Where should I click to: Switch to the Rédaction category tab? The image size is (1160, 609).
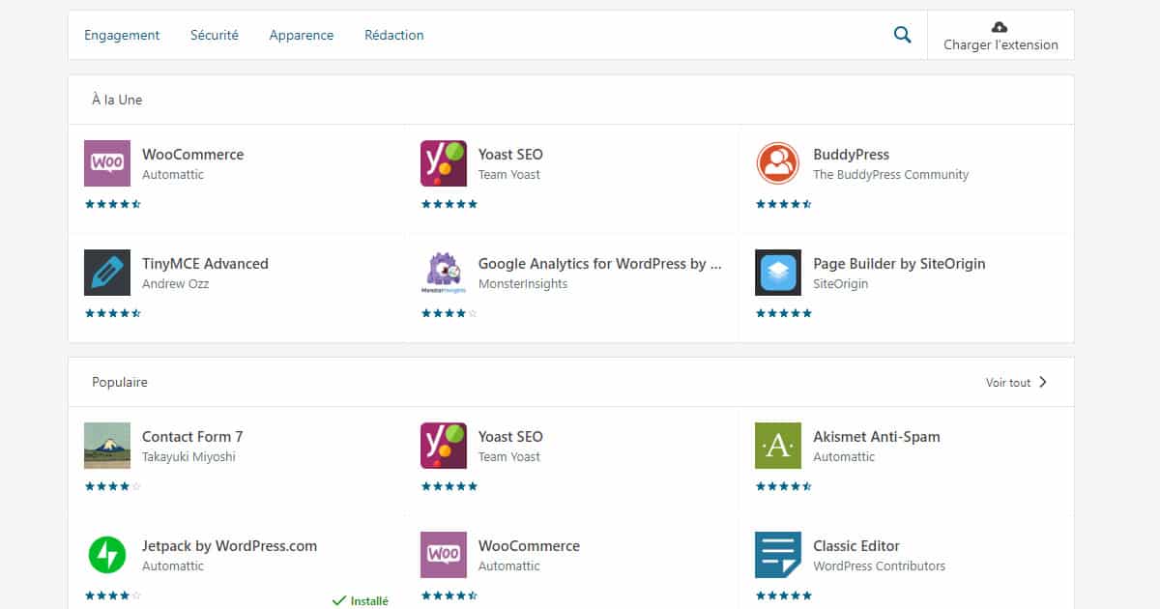[394, 35]
